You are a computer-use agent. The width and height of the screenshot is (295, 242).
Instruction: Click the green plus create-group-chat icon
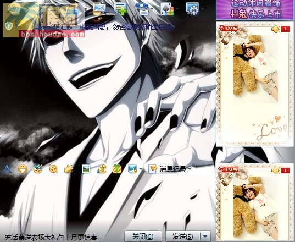pos(120,9)
